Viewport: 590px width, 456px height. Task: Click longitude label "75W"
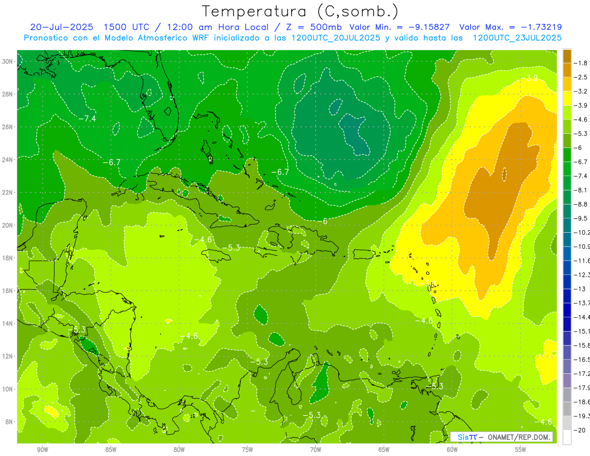[x=247, y=450]
